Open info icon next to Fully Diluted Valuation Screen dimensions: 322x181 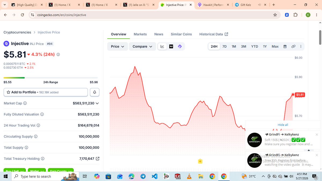tap(42, 114)
